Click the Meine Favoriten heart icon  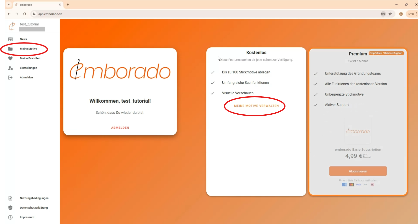(10, 58)
